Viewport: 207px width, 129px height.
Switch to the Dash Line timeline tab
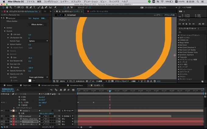coord(27,86)
